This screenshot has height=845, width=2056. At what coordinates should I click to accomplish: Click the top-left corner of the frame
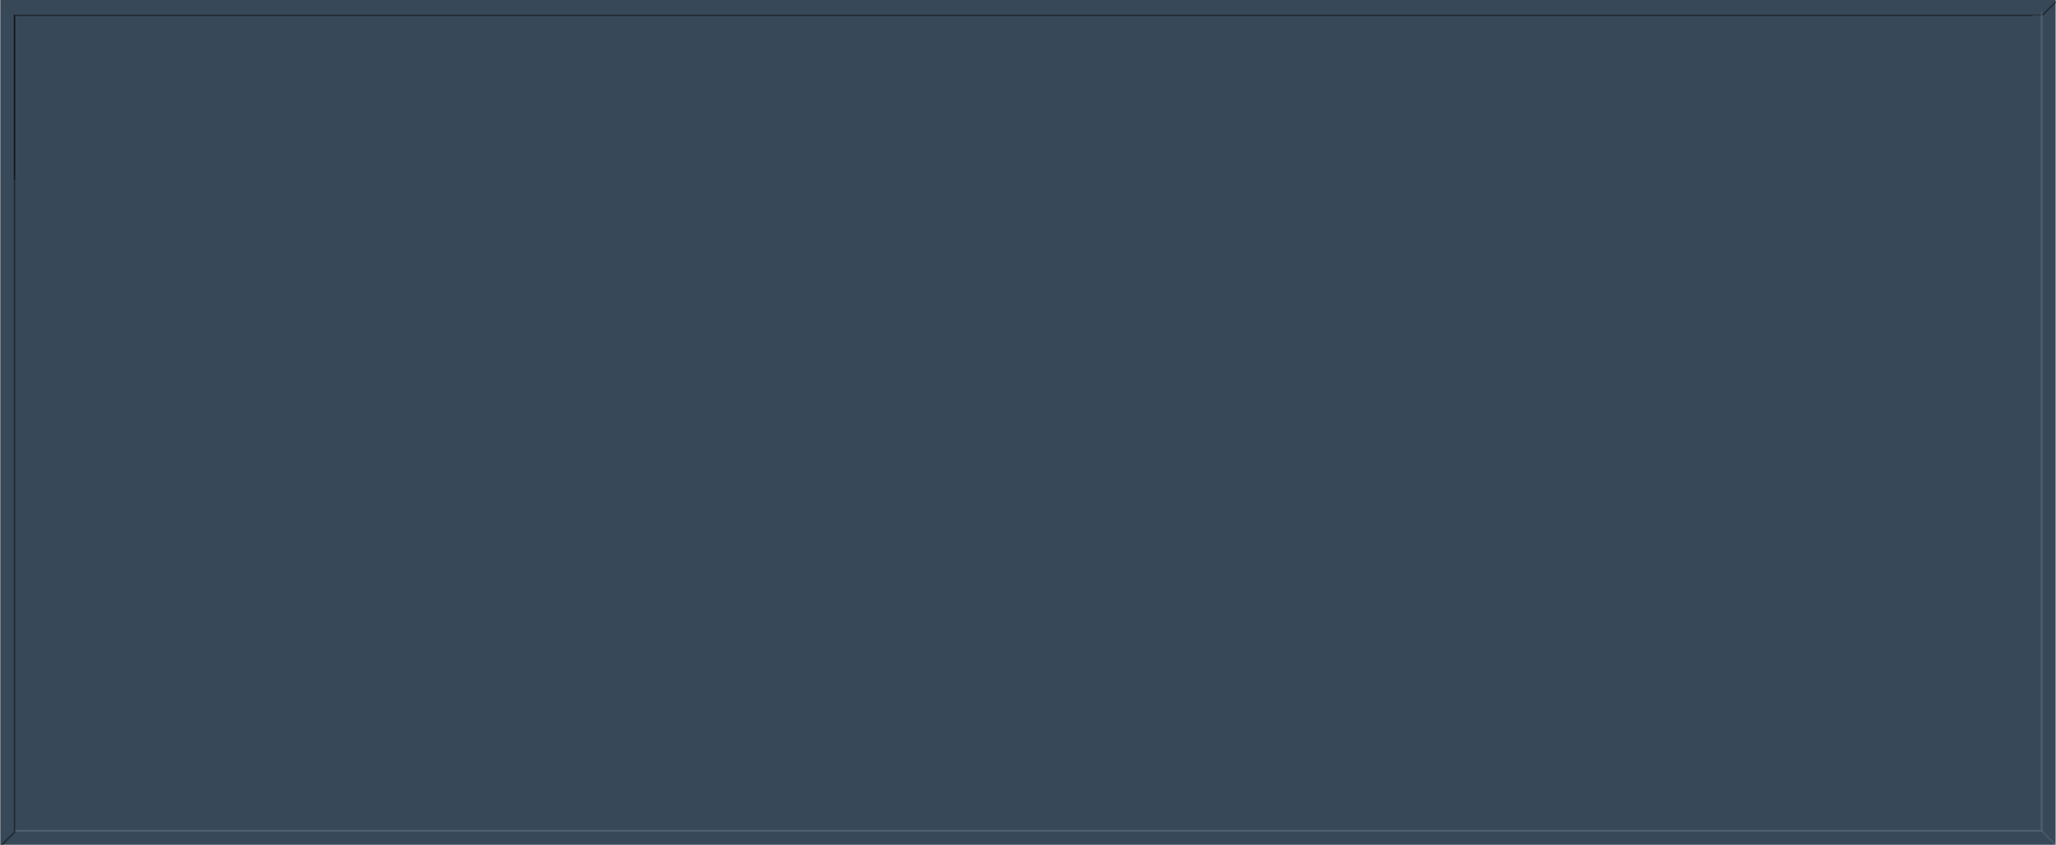coord(8,8)
